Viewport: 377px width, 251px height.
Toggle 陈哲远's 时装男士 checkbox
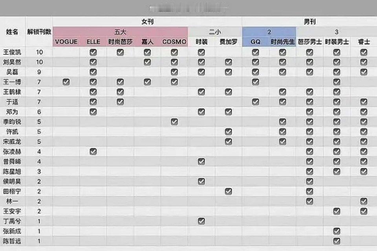(x=337, y=241)
